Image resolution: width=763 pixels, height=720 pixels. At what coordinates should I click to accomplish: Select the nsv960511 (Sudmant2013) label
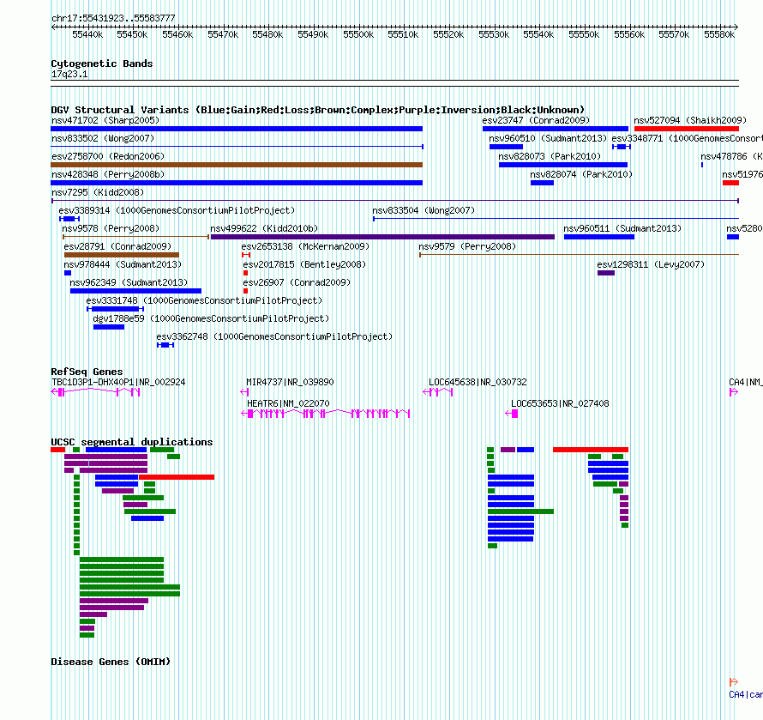pos(622,228)
